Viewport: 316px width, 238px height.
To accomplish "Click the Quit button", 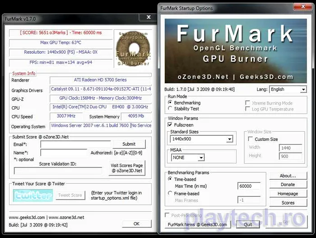I will coord(248,224).
